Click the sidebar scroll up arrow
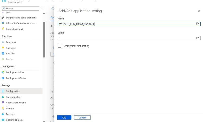 click(x=44, y=13)
